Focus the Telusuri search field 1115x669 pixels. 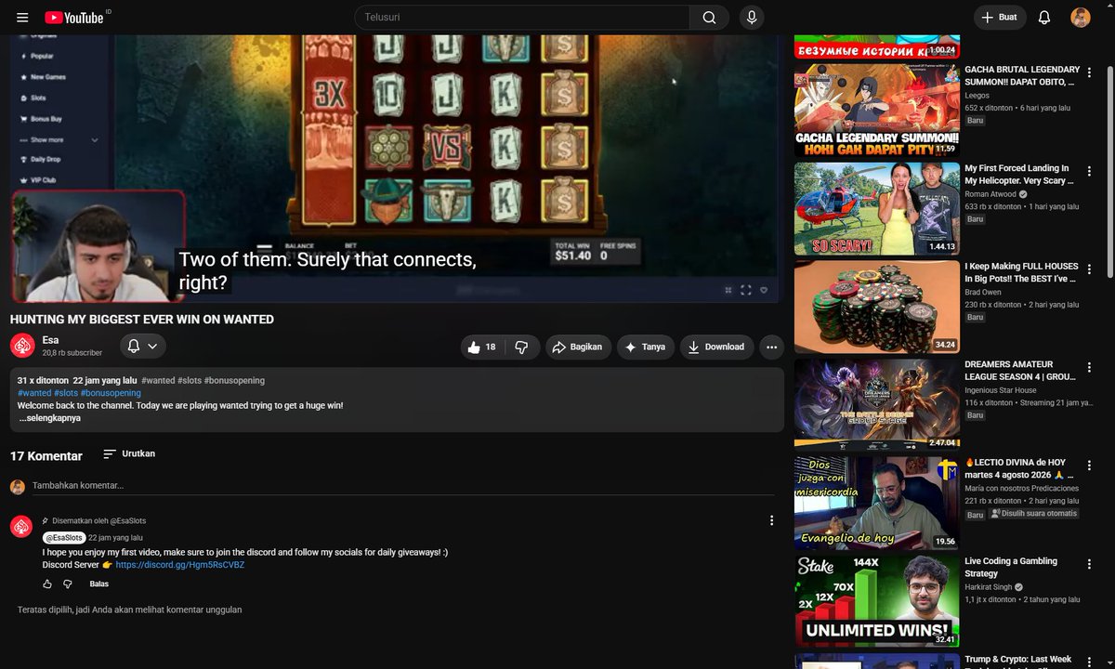click(522, 18)
